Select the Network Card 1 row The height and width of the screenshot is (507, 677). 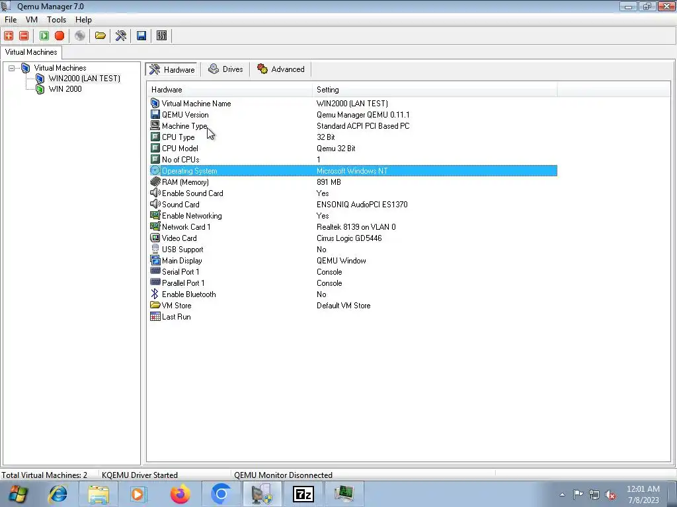tap(353, 227)
